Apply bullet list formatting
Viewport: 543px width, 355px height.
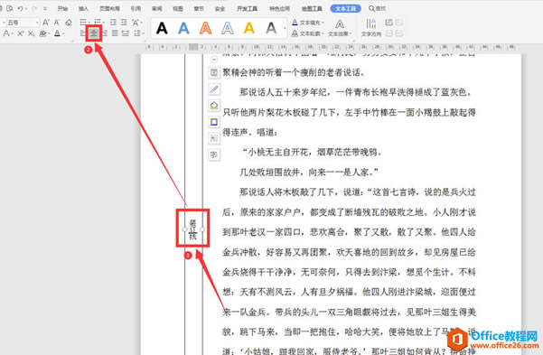coord(83,23)
